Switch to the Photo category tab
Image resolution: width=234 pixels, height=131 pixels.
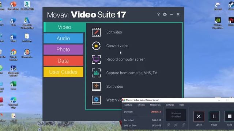[63, 49]
